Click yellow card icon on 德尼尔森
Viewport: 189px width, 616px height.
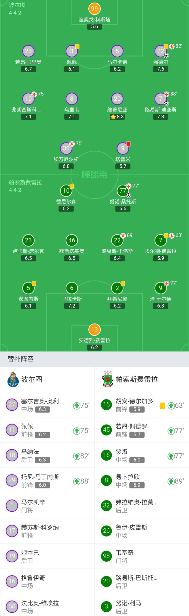coord(72,186)
